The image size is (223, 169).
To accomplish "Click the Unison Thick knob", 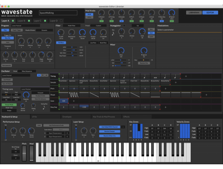I will coord(39,41).
